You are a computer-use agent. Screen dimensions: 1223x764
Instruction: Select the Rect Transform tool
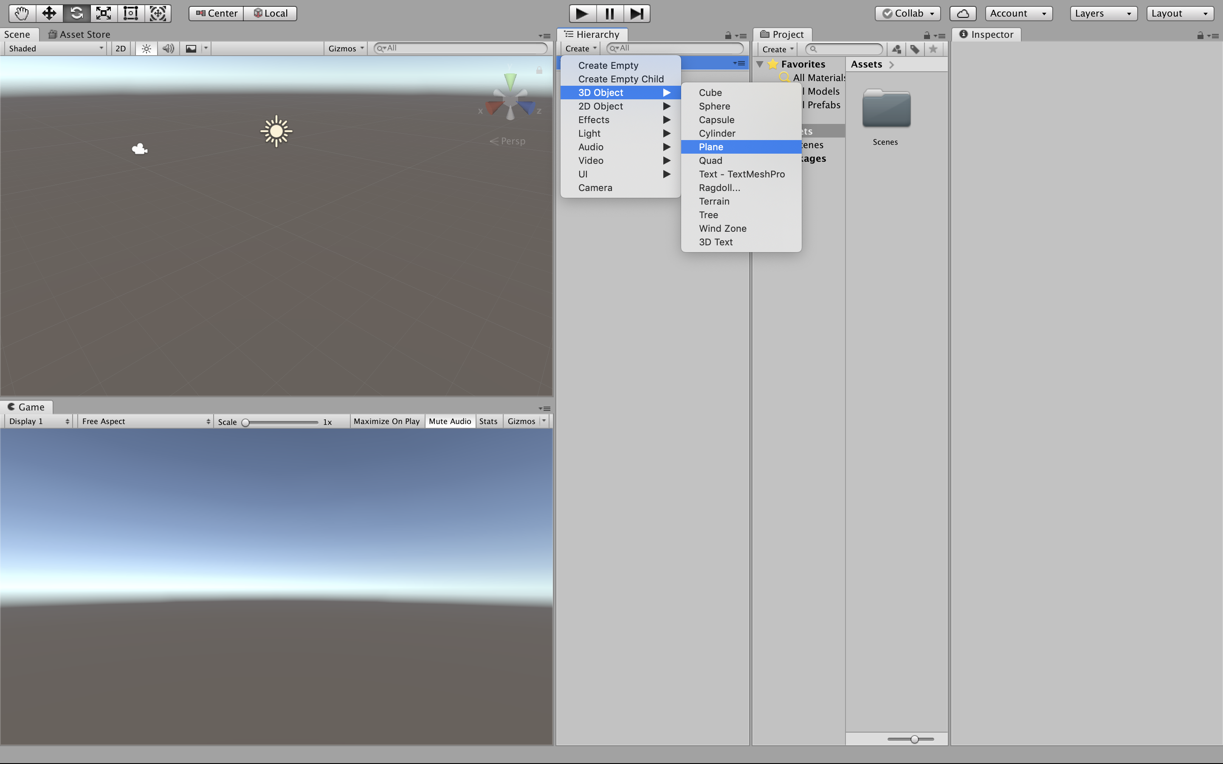[131, 13]
